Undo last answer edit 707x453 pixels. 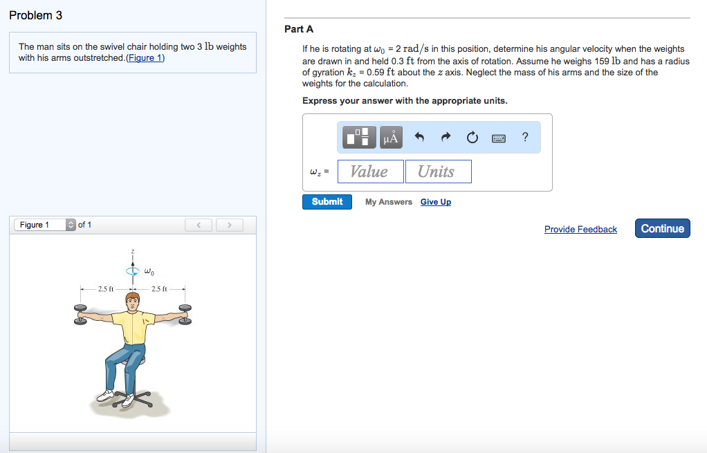[419, 136]
